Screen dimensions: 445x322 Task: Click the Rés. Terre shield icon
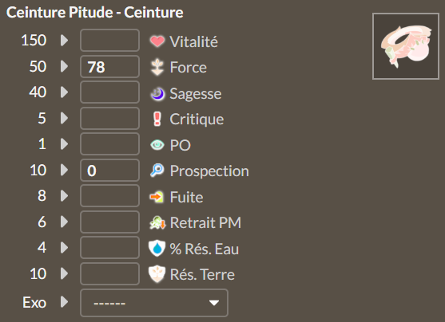pos(157,274)
